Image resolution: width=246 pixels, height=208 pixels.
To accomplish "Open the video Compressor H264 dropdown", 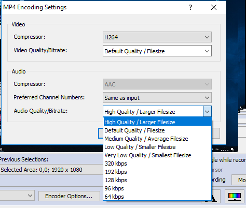I will click(157, 37).
